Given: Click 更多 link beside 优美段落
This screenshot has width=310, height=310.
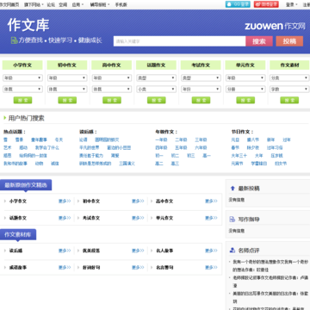Looking at the screenshot, I should pyautogui.click(x=138, y=251).
